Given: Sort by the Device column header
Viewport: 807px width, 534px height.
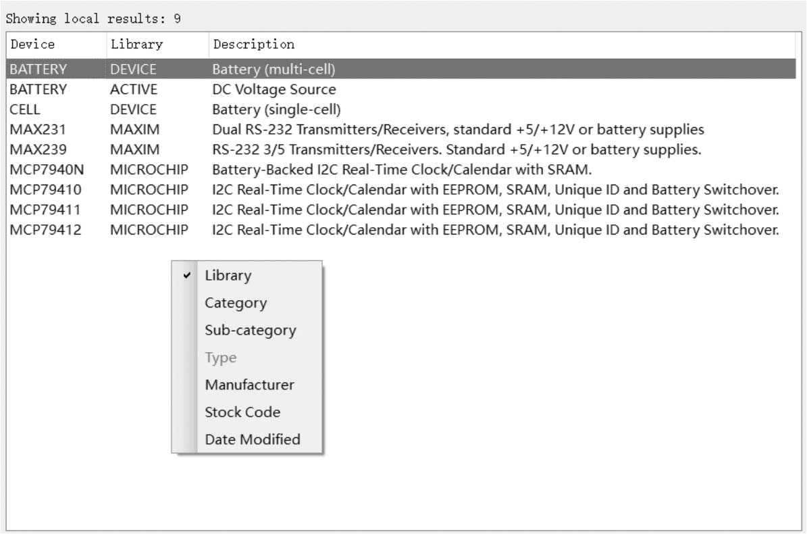Looking at the screenshot, I should tap(33, 45).
